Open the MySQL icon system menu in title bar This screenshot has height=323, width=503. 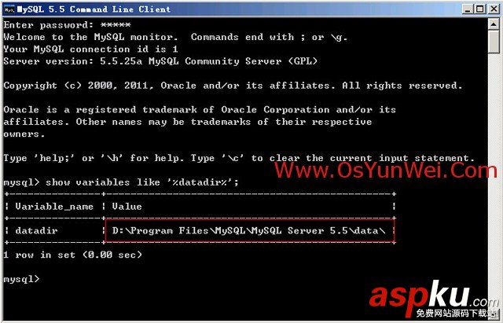[x=9, y=9]
